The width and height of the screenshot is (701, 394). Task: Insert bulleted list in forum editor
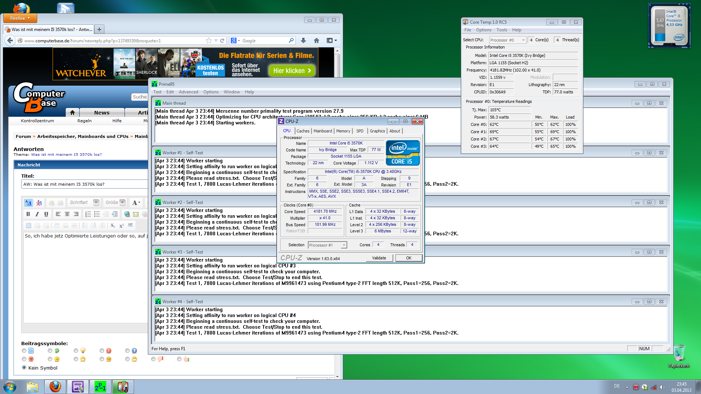click(97, 214)
